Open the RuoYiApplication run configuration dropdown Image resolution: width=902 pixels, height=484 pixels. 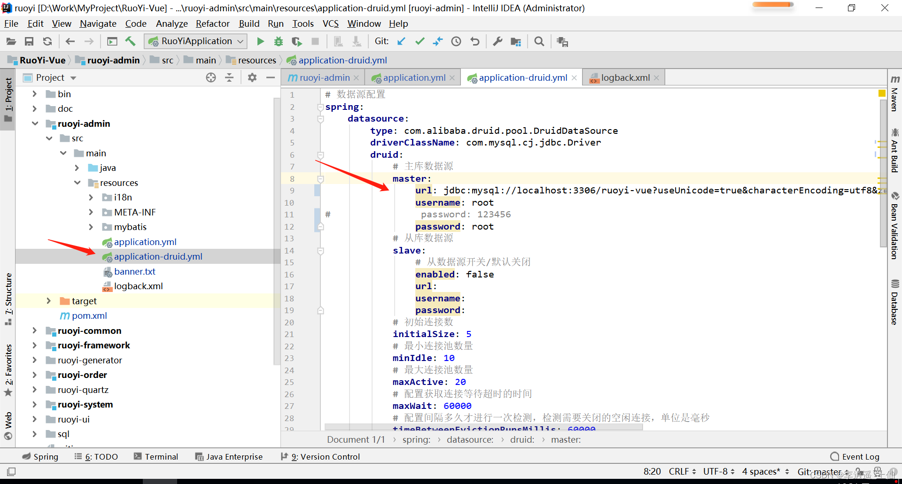click(196, 41)
